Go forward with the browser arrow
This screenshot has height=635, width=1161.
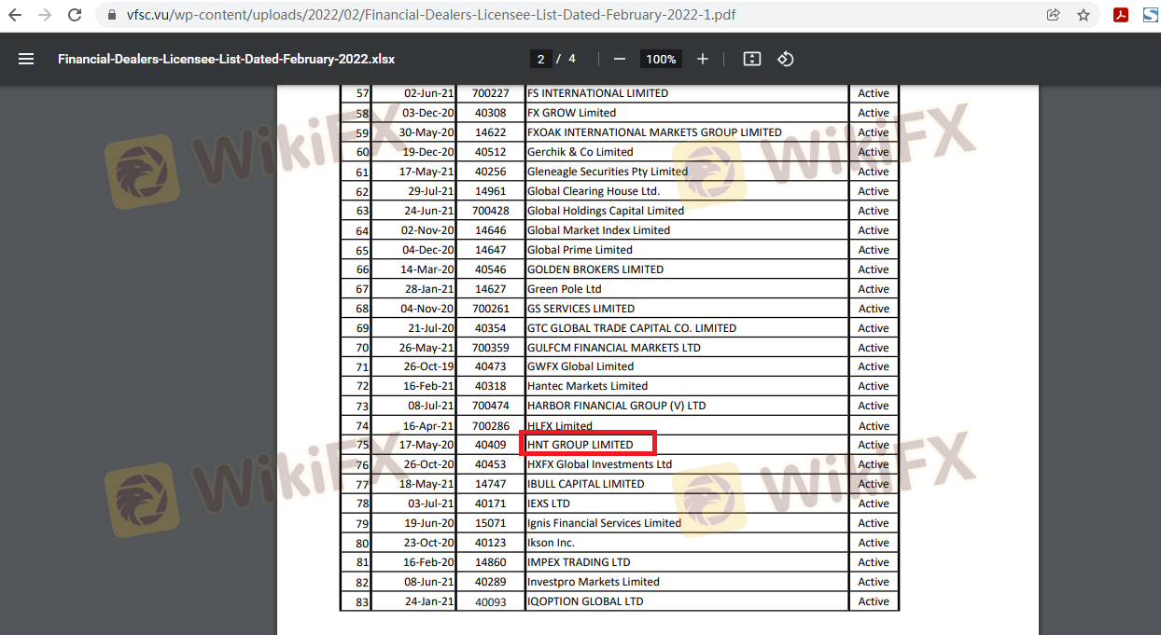(45, 15)
